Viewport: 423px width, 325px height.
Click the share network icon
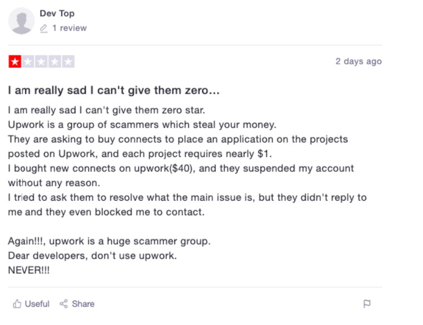(64, 304)
